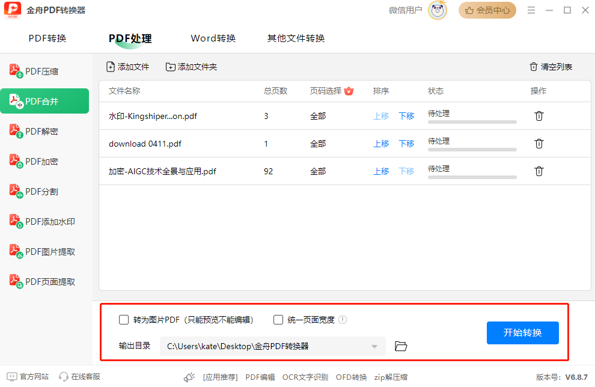Click 清空列表 to clear the list
This screenshot has width=595, height=387.
pyautogui.click(x=551, y=67)
